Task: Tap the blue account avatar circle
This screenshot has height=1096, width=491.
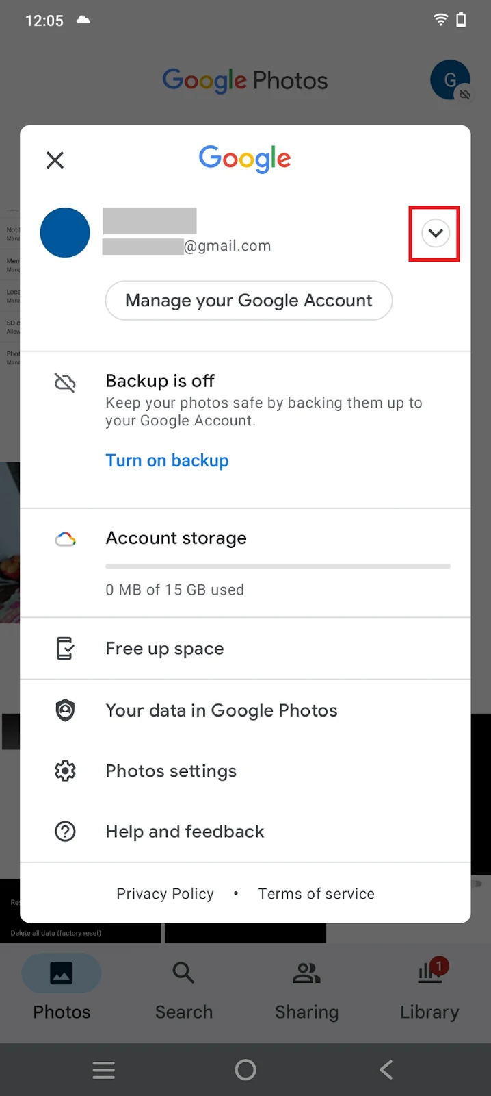Action: coord(65,233)
